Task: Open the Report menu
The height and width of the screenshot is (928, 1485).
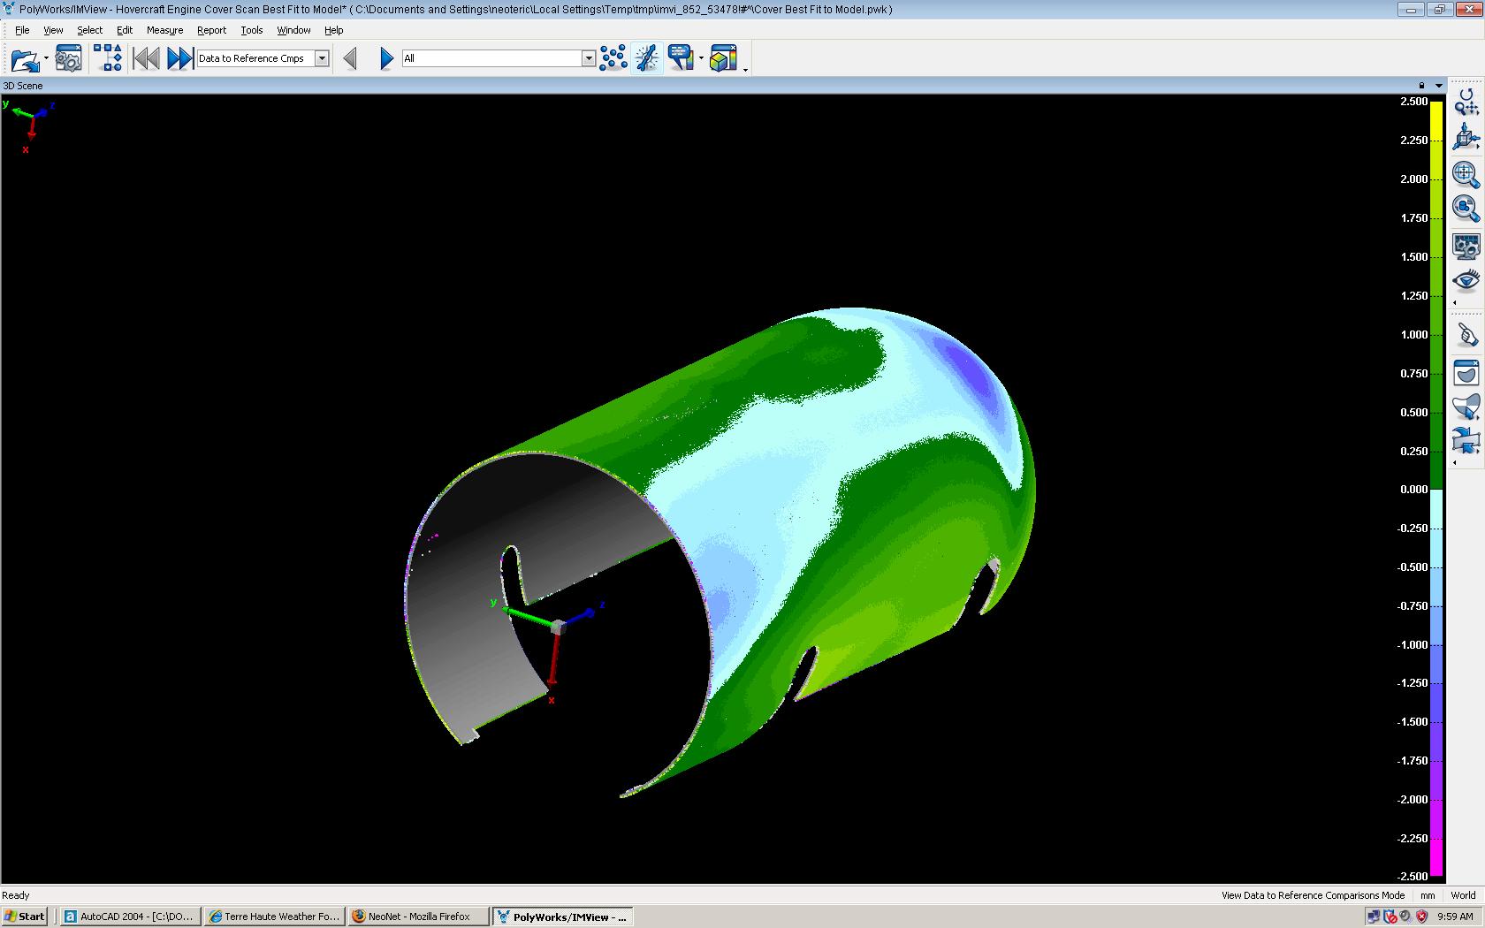Action: point(211,30)
